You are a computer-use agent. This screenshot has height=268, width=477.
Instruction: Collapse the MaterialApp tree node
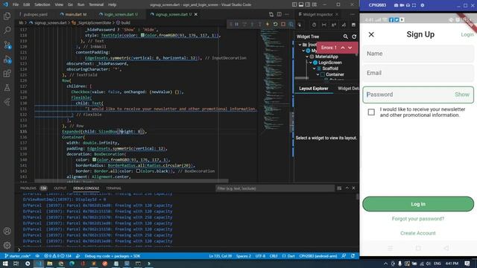pos(307,57)
